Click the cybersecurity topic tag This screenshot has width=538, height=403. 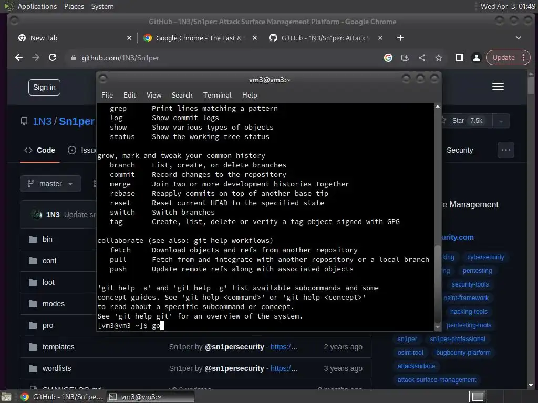[x=485, y=257]
